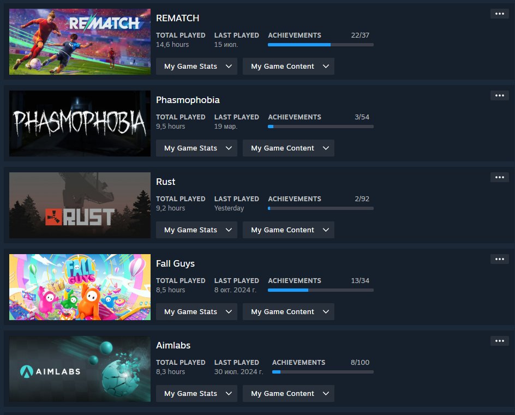Open the Rust game title link
The width and height of the screenshot is (515, 415).
click(165, 182)
